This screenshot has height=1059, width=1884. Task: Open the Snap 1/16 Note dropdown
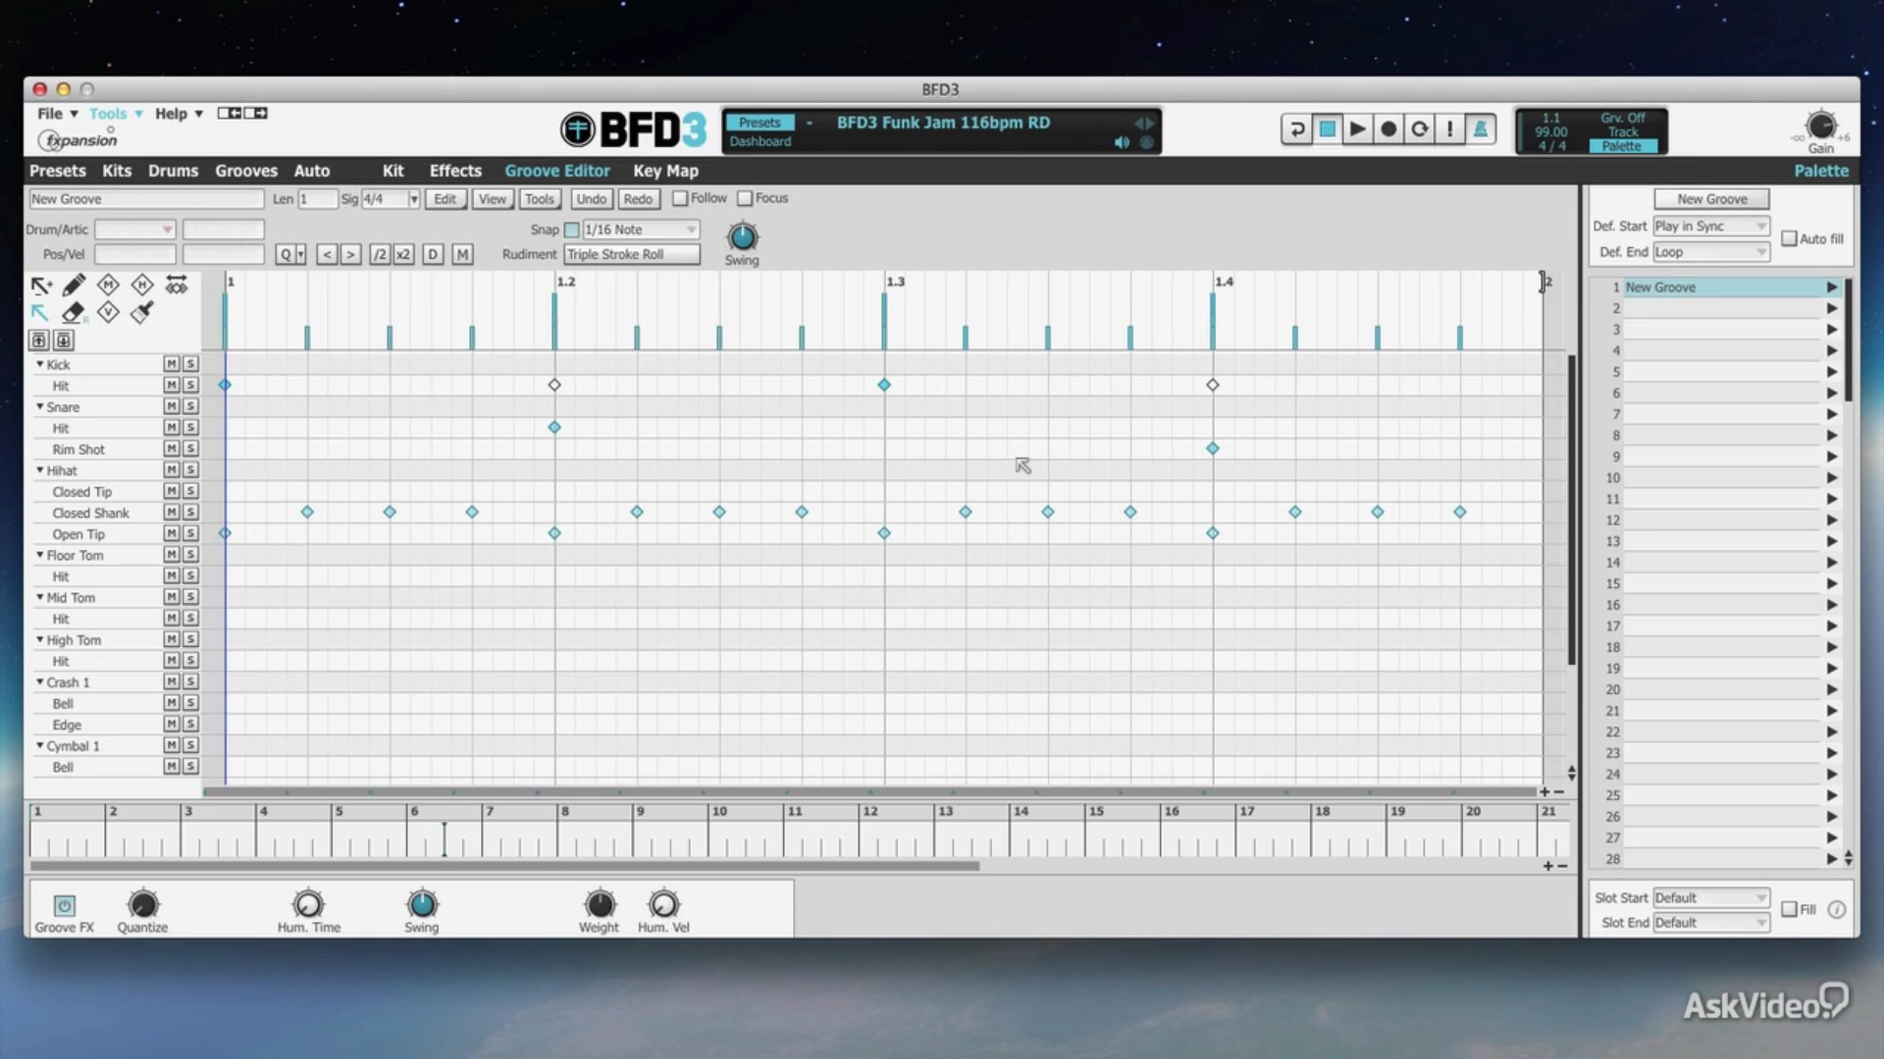pyautogui.click(x=641, y=229)
